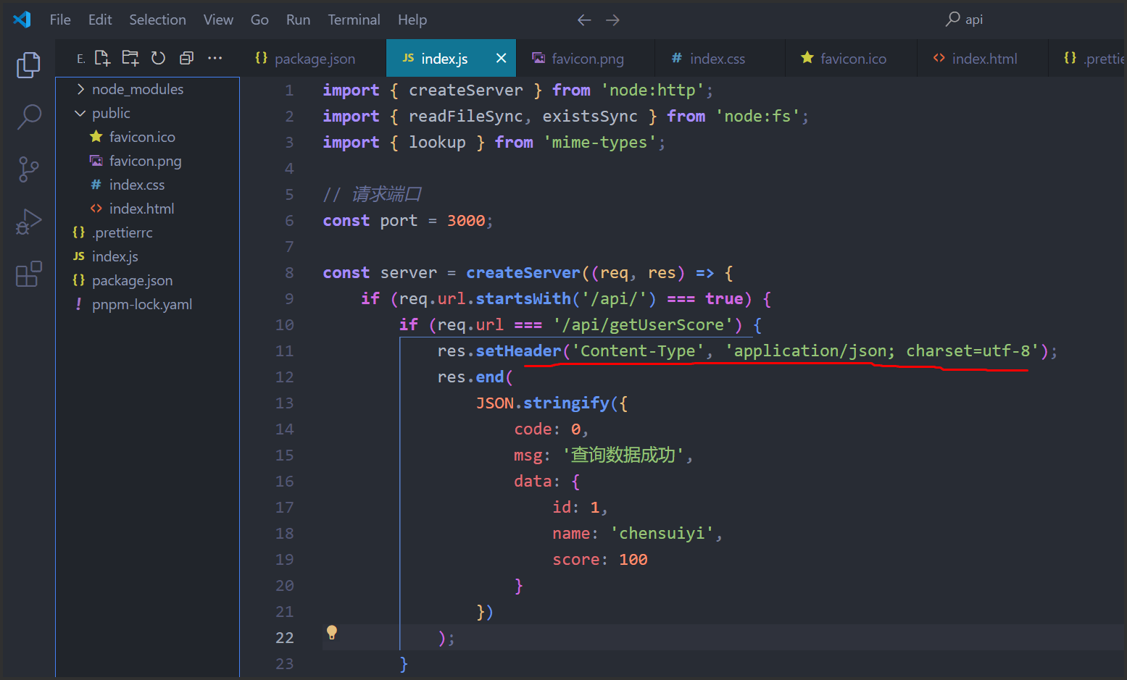Switch to the index.html tab
Screen dimensions: 1127x680
(983, 59)
